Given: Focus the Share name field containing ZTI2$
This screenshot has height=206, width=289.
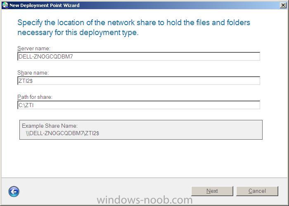Looking at the screenshot, I should [x=139, y=81].
